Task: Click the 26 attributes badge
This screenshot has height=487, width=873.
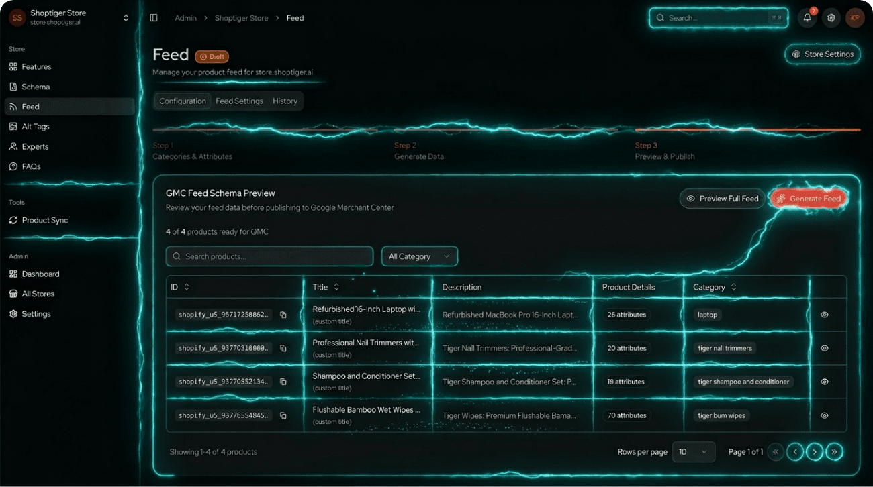Action: (627, 315)
